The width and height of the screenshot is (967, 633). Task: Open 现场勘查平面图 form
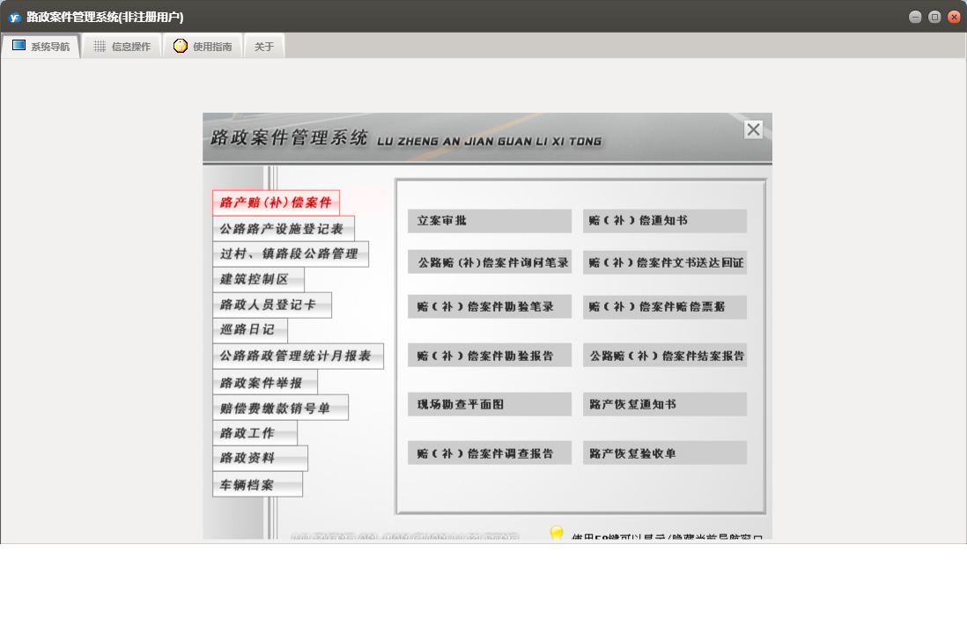[x=490, y=405]
